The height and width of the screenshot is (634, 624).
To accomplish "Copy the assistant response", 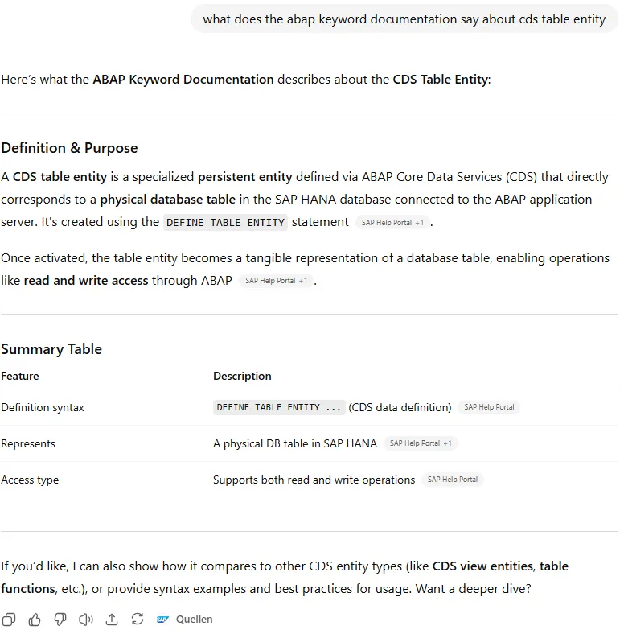I will 9,620.
